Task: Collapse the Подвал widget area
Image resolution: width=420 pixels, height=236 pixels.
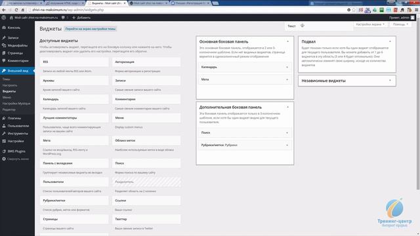Action: [390, 41]
